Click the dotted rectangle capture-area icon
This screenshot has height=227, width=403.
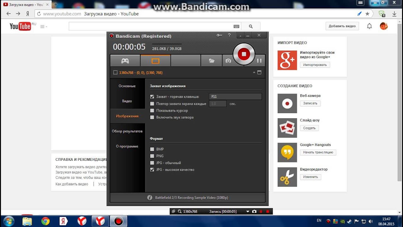[115, 73]
